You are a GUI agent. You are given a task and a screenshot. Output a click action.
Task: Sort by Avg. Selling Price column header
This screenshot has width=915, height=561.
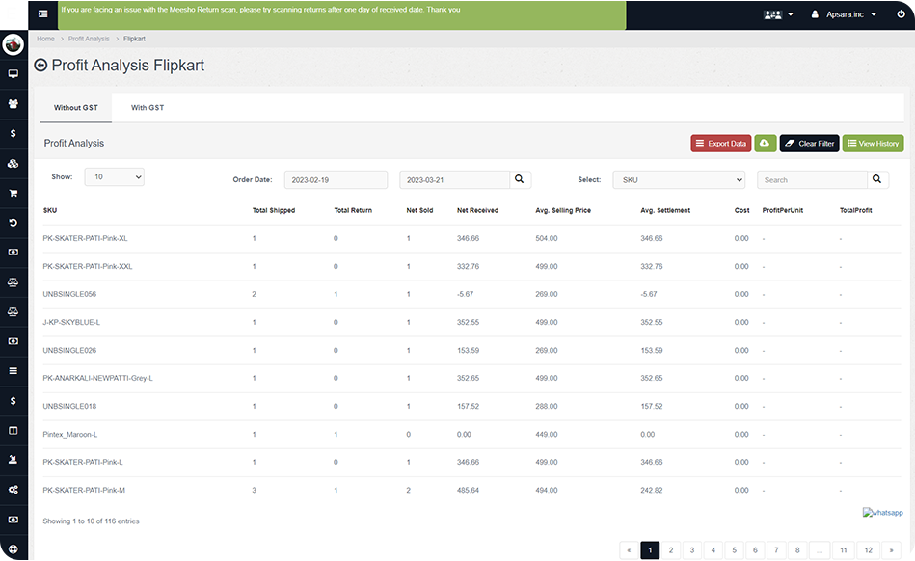point(563,210)
